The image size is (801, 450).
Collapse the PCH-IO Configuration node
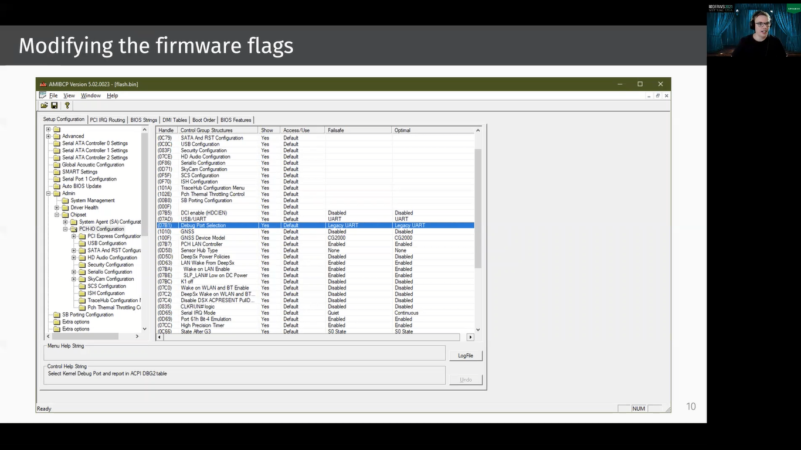tap(65, 229)
